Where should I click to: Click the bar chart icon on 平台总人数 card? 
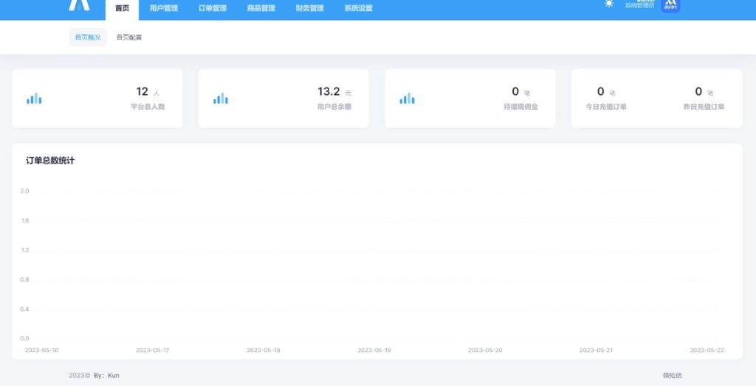coord(34,99)
